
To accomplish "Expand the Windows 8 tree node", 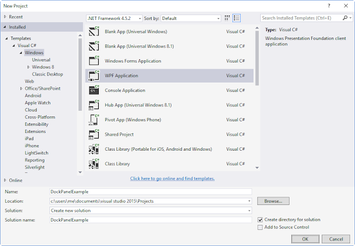I will 28,67.
